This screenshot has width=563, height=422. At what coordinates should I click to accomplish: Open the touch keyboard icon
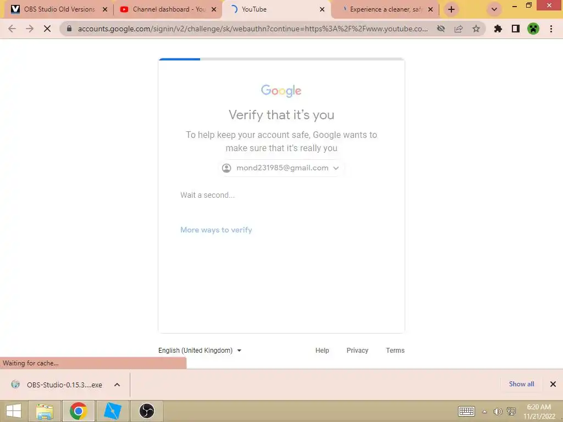466,411
